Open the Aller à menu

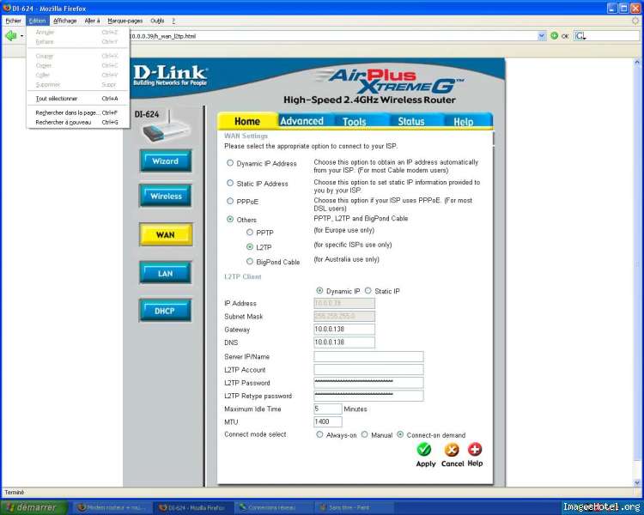click(x=92, y=21)
